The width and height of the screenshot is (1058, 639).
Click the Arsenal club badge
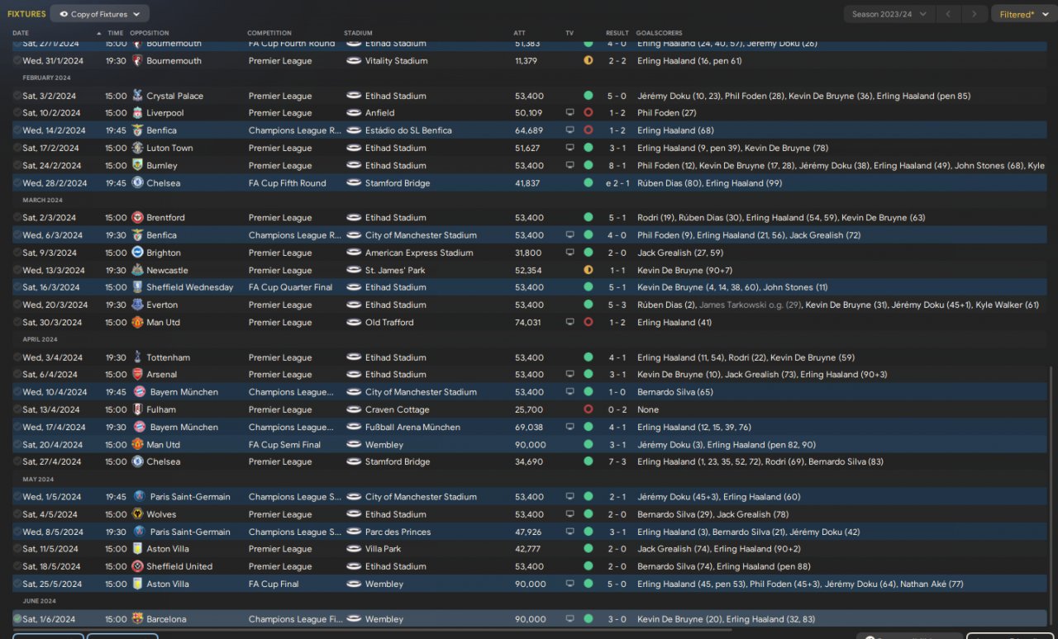point(137,375)
